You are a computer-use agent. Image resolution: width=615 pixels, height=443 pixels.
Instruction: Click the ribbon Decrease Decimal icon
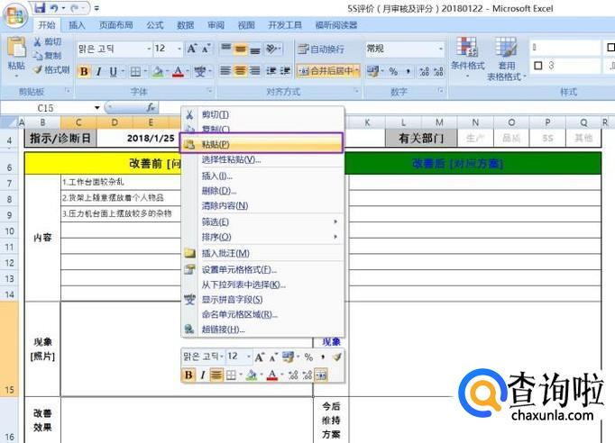tap(439, 71)
